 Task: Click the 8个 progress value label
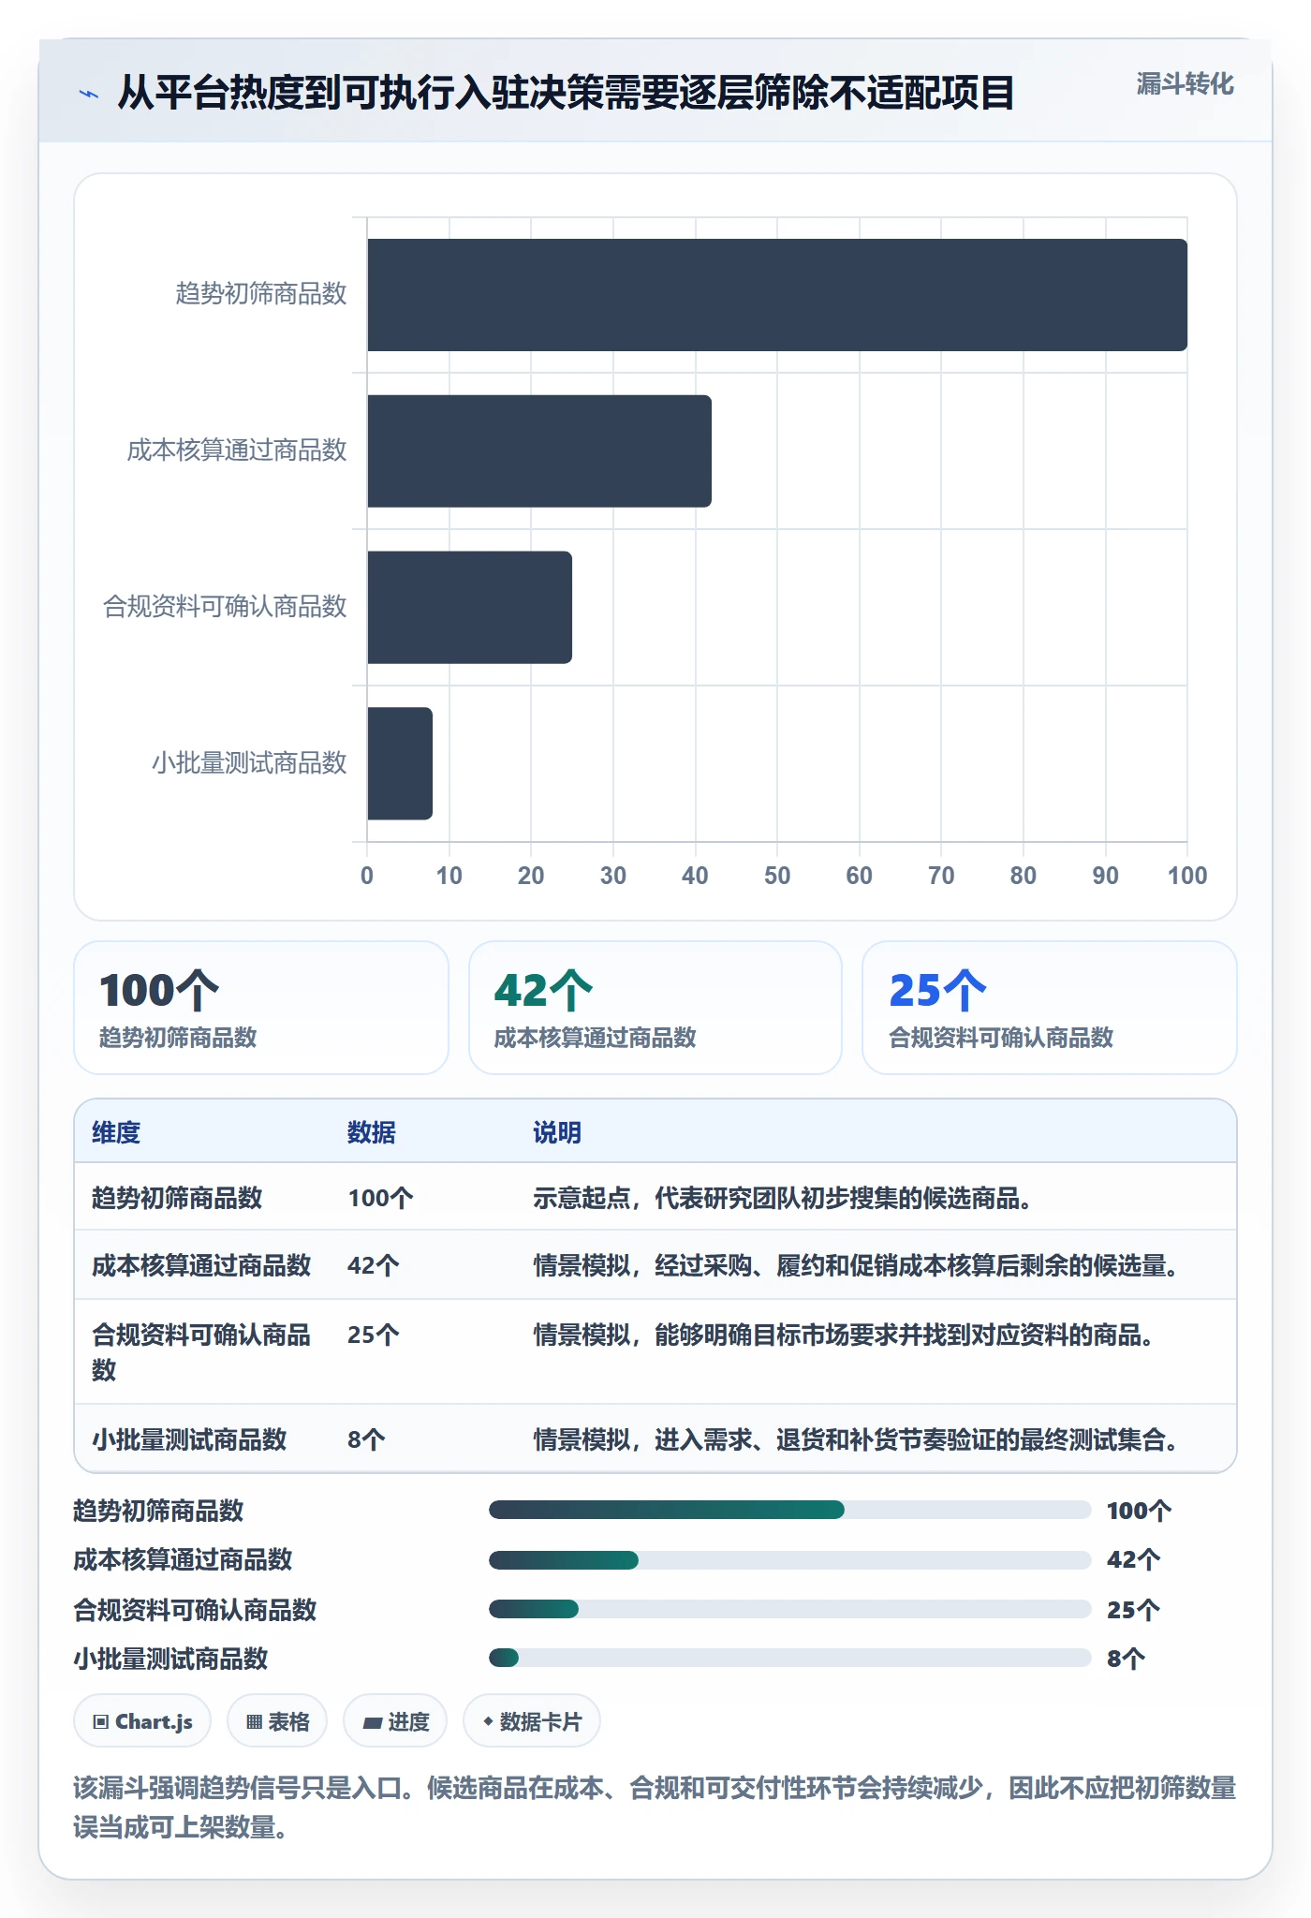[x=1126, y=1659]
